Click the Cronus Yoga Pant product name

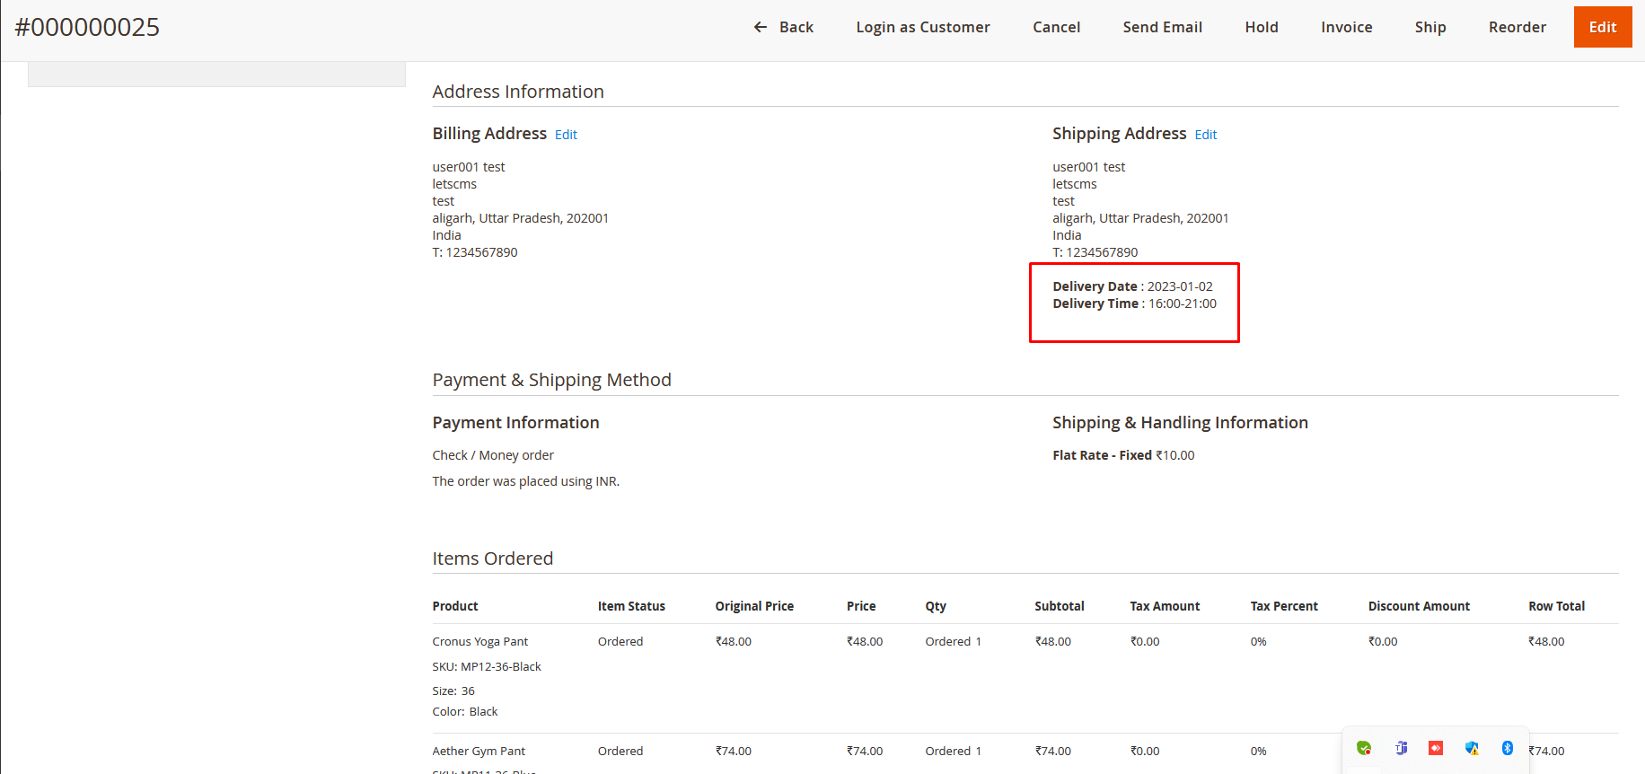point(479,641)
